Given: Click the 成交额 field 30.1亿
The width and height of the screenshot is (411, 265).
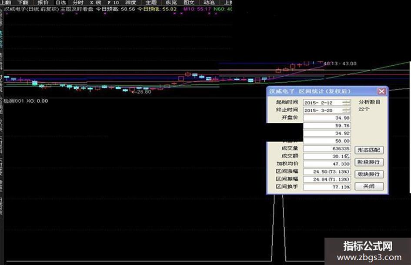Looking at the screenshot, I should (x=327, y=156).
